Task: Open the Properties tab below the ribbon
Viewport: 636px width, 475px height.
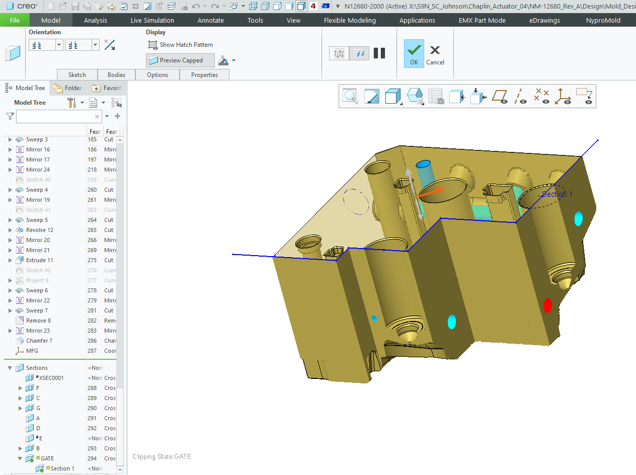Action: pyautogui.click(x=204, y=74)
